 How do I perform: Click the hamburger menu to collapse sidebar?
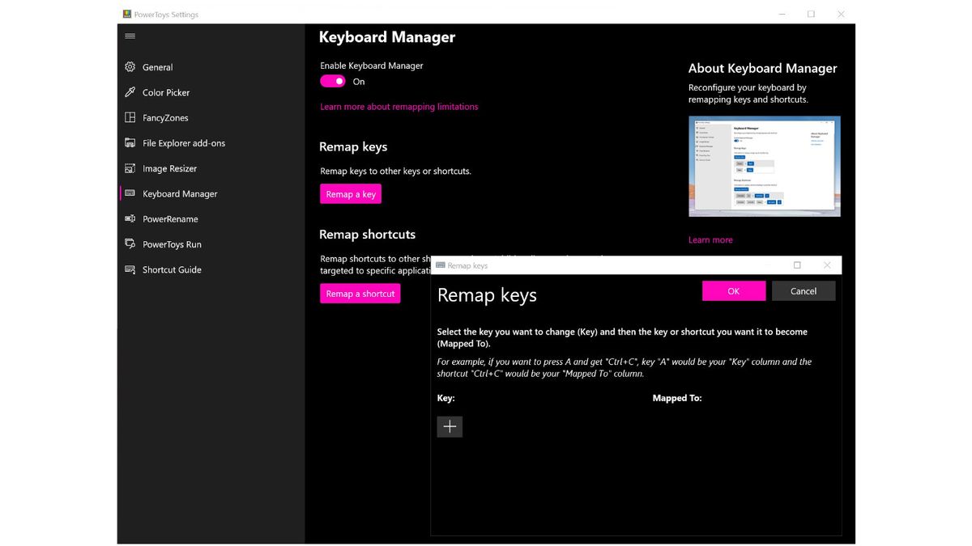pos(130,36)
